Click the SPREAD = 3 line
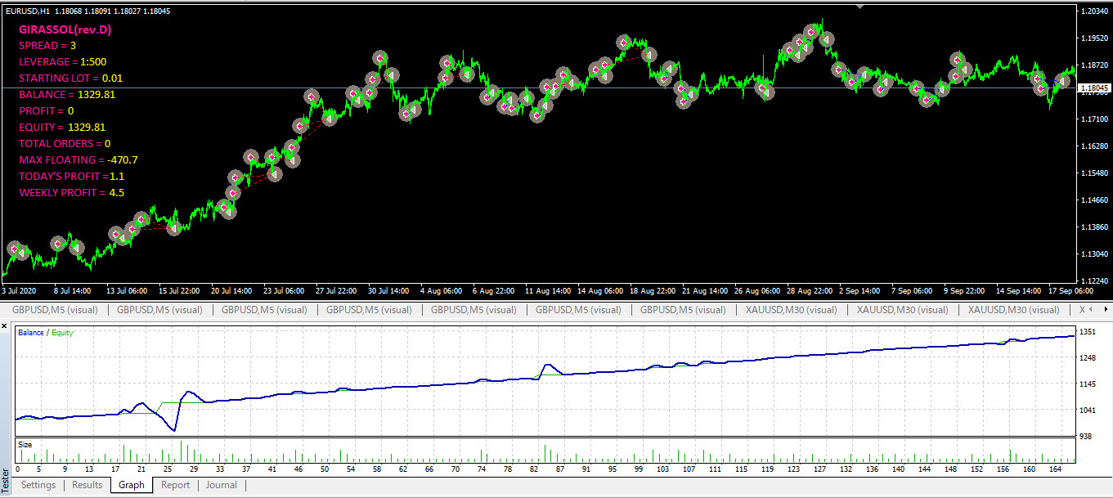The image size is (1113, 498). pyautogui.click(x=47, y=46)
